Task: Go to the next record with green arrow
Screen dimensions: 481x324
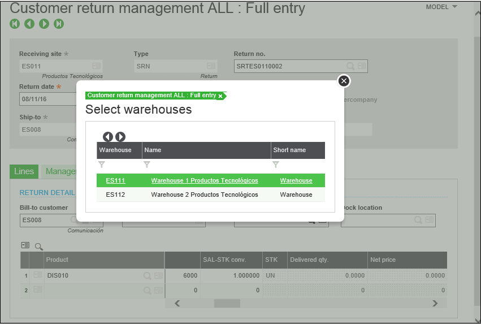Action: [44, 24]
